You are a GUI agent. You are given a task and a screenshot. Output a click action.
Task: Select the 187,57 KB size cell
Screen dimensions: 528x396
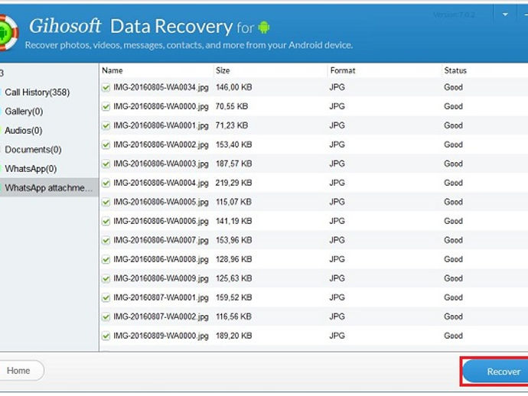click(x=233, y=164)
